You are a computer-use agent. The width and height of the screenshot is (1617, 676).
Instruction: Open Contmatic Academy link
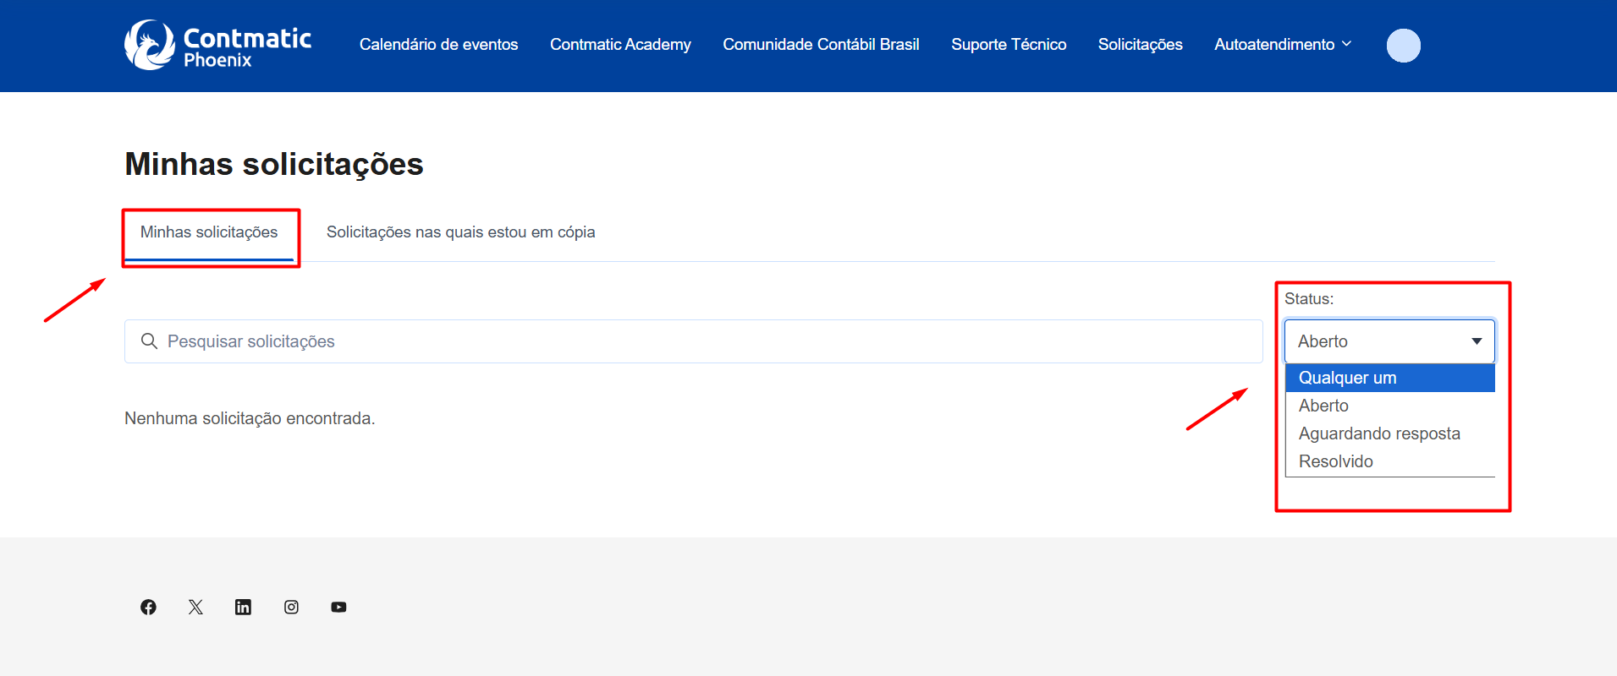620,44
